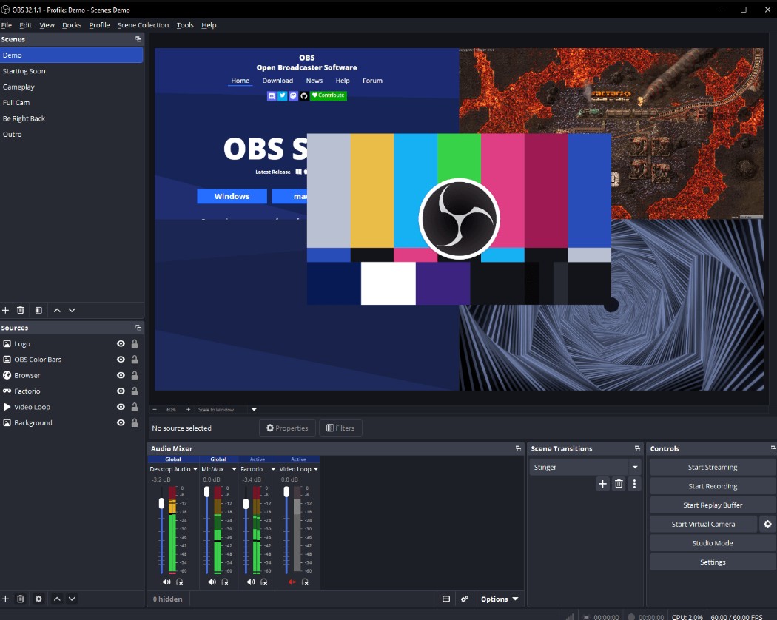Adjust Desktop Audio volume slider handle

161,503
